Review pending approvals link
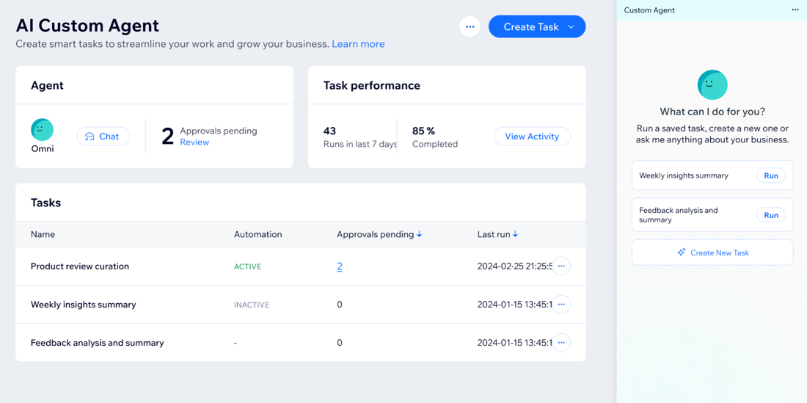The height and width of the screenshot is (403, 807). click(194, 142)
